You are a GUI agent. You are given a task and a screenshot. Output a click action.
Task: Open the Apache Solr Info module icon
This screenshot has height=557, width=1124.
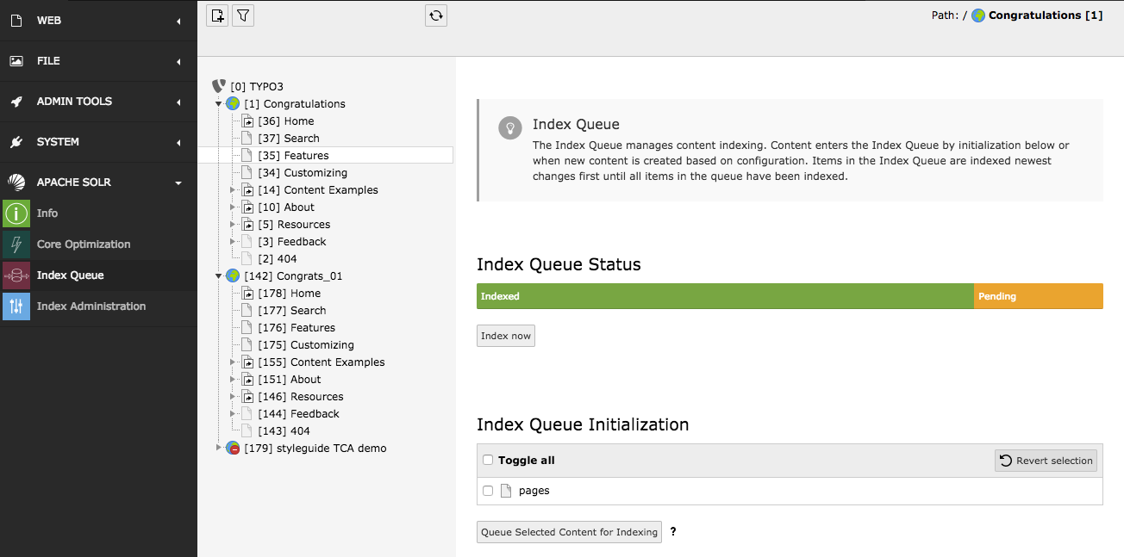(x=16, y=214)
